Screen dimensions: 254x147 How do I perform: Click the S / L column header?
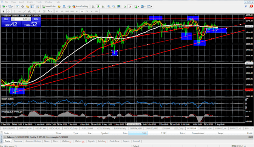pos(138,133)
